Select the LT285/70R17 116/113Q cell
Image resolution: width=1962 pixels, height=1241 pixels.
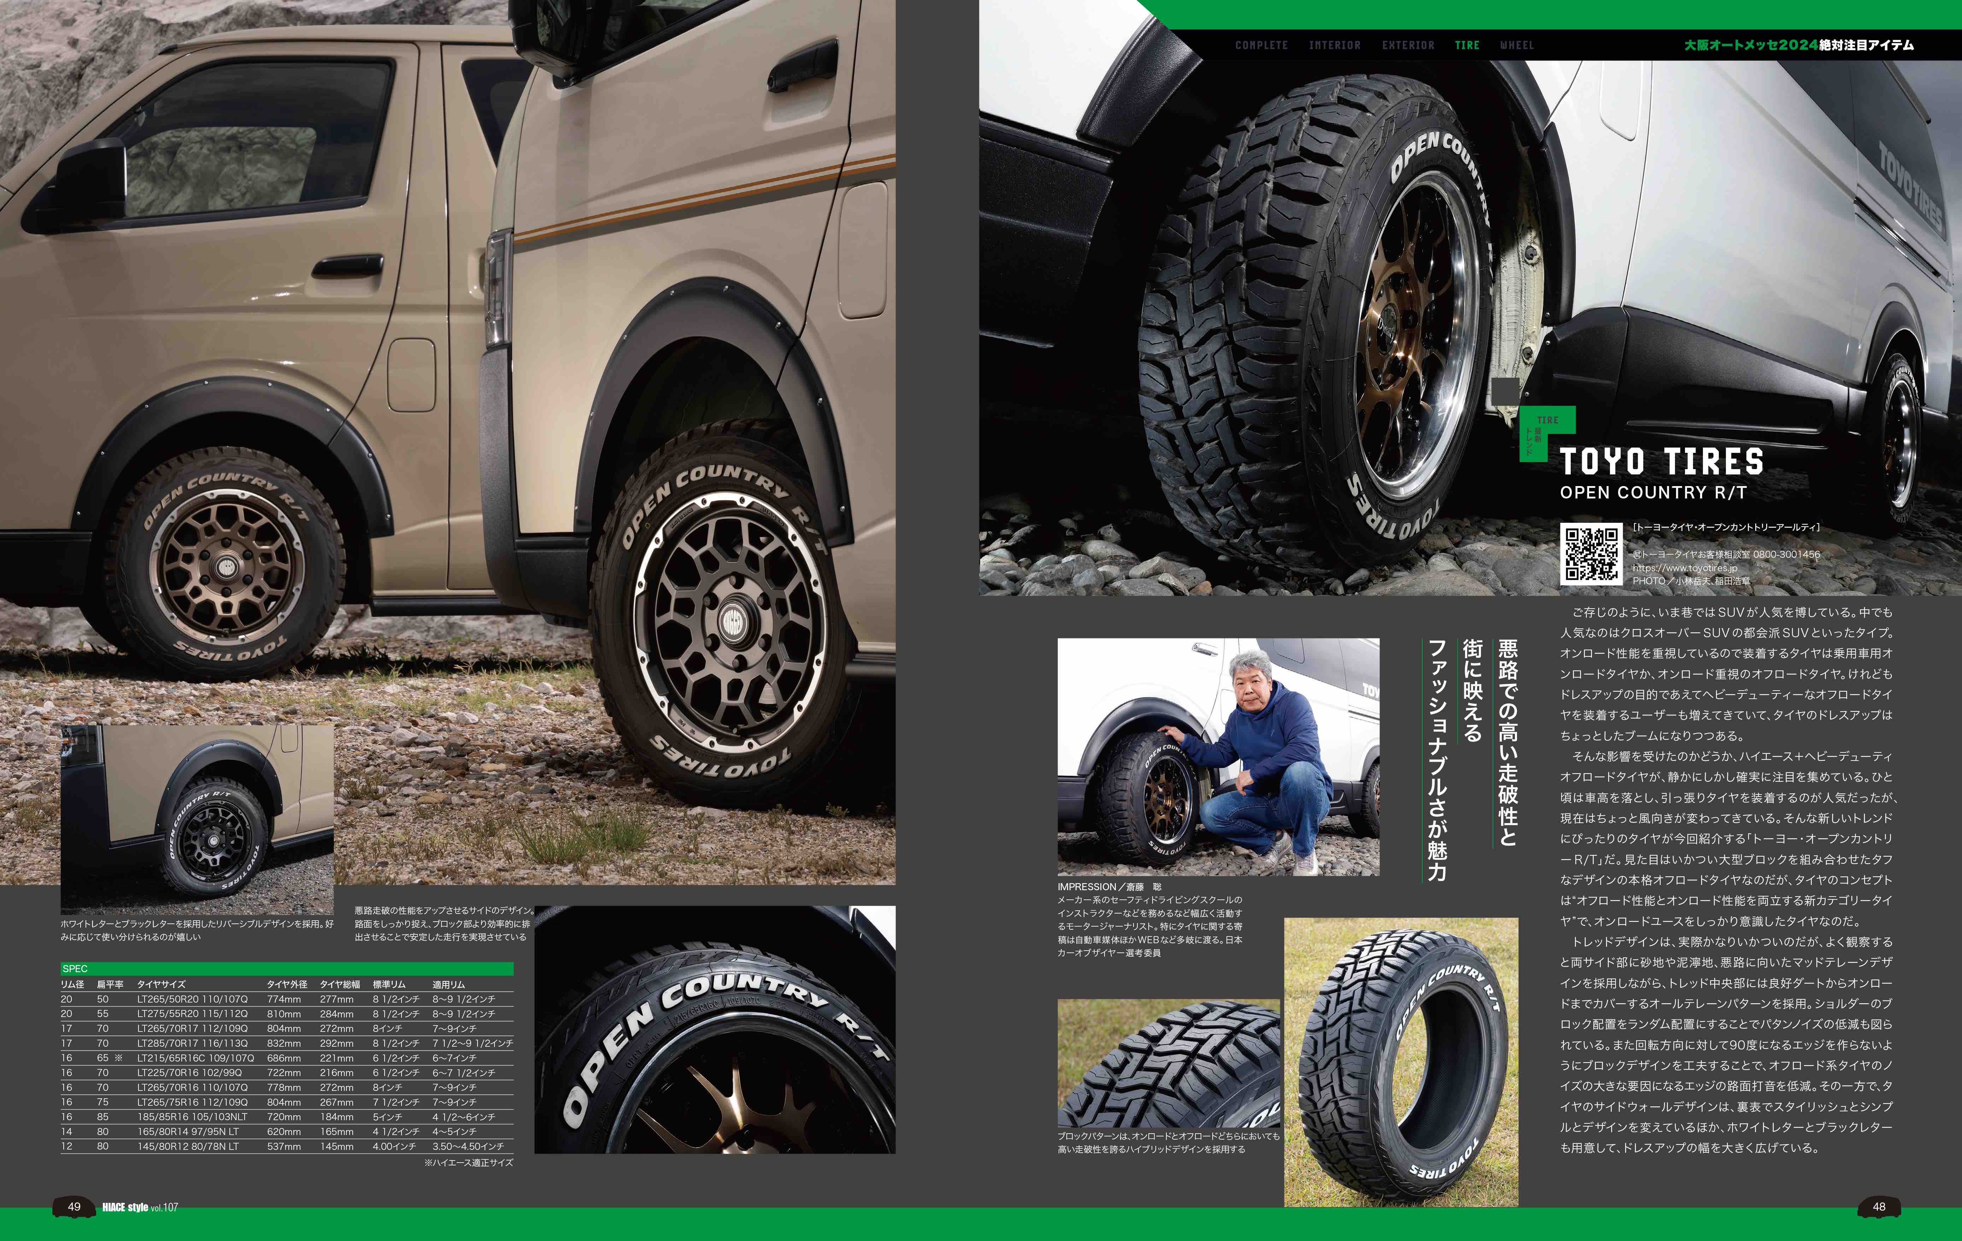tap(192, 1043)
